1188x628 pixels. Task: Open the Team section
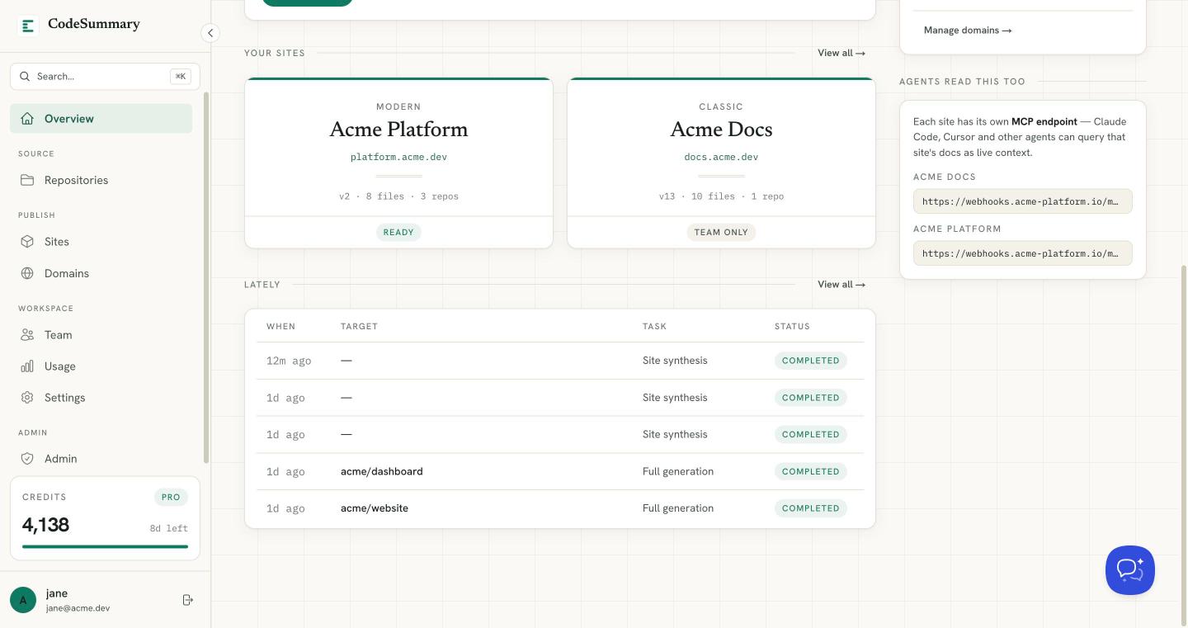point(101,335)
